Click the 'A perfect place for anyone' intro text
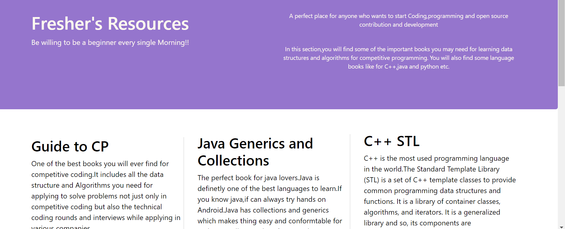Image resolution: width=565 pixels, height=229 pixels. [398, 20]
